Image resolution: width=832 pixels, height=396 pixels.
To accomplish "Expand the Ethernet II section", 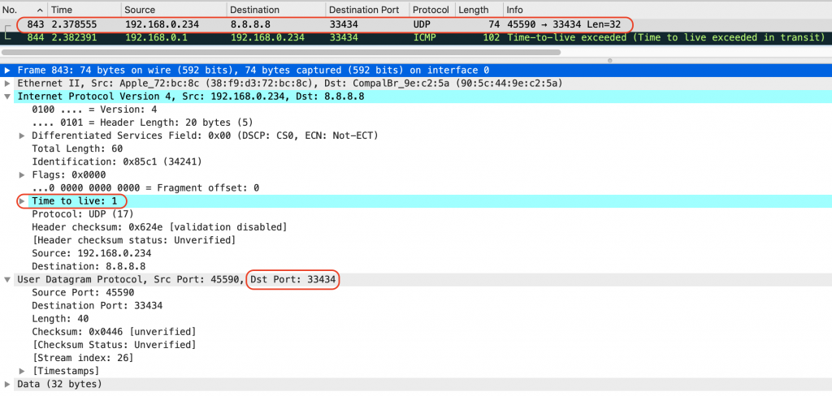I will coord(8,84).
